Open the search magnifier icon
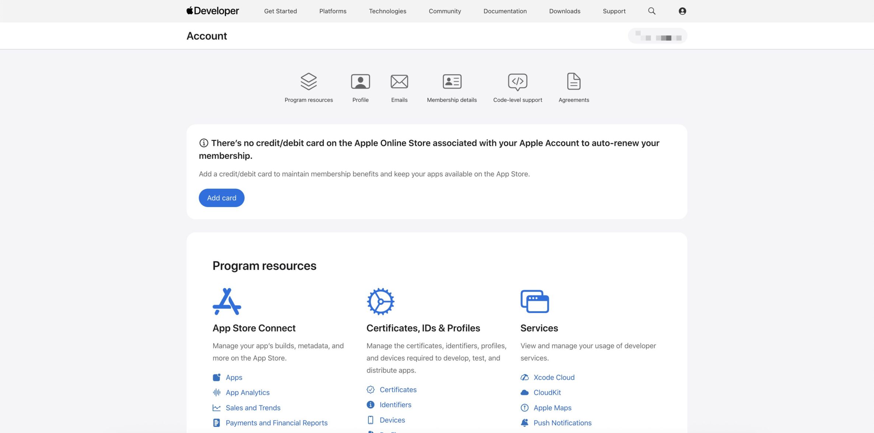 (652, 11)
